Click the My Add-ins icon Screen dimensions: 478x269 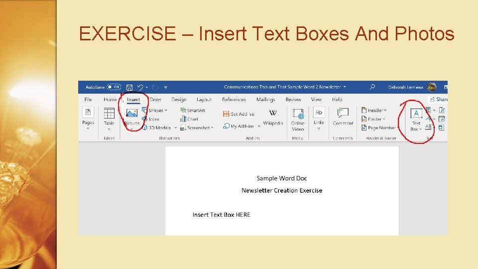pyautogui.click(x=226, y=126)
